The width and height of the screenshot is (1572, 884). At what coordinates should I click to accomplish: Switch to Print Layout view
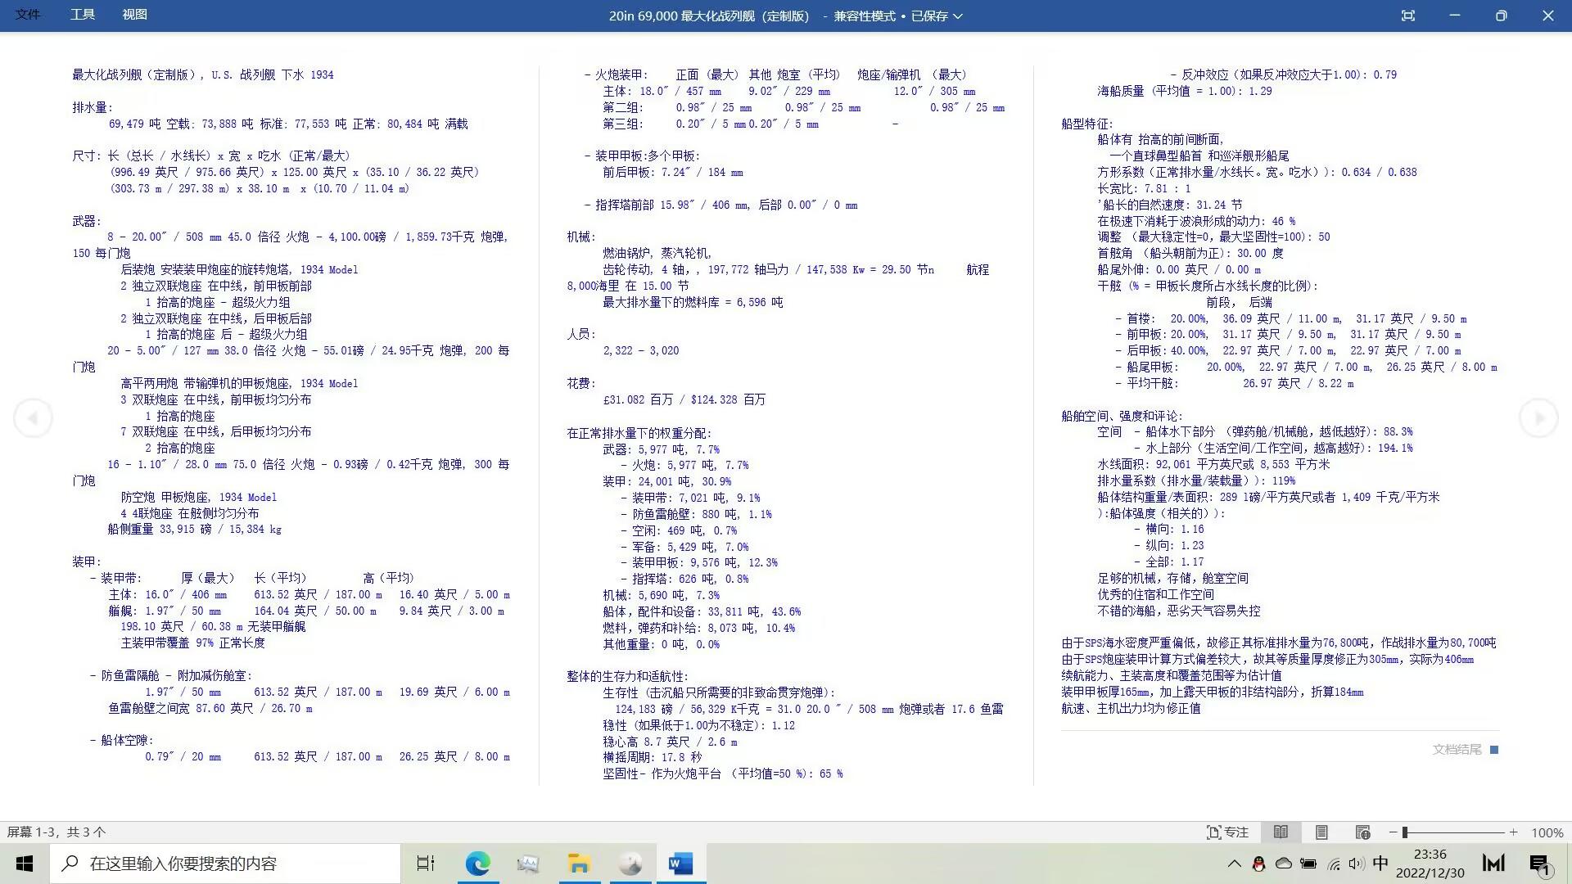[1321, 832]
